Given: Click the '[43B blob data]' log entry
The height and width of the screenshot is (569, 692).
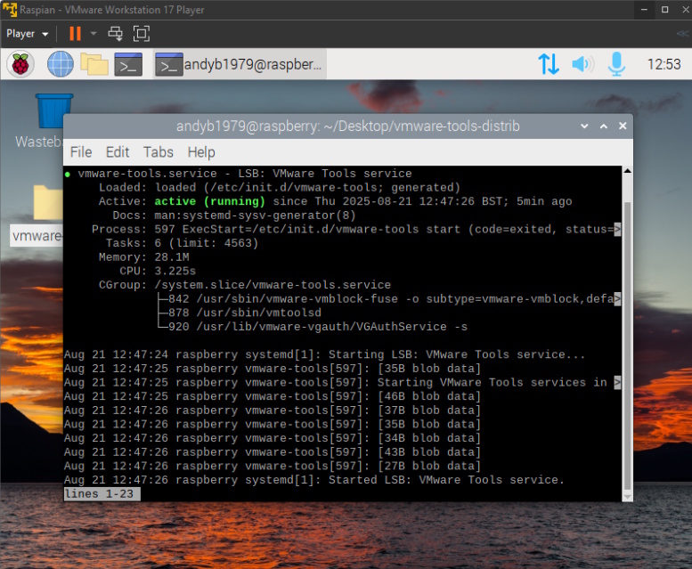Looking at the screenshot, I should tap(429, 452).
